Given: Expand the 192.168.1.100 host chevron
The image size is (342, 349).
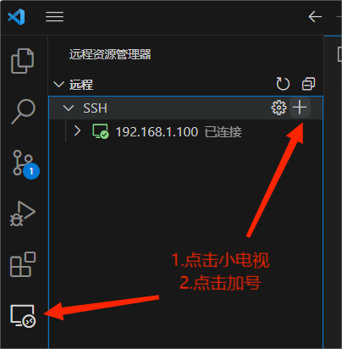Looking at the screenshot, I should coord(77,131).
